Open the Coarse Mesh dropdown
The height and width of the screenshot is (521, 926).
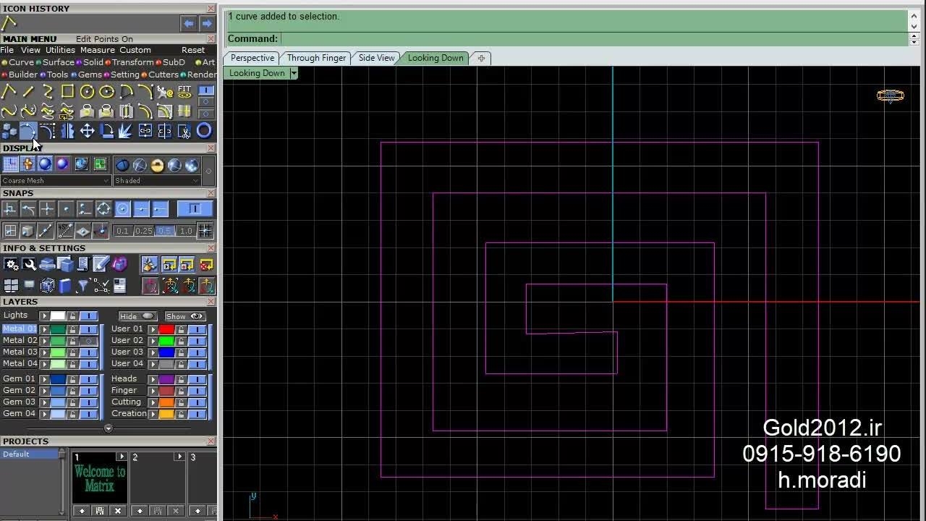pos(55,181)
